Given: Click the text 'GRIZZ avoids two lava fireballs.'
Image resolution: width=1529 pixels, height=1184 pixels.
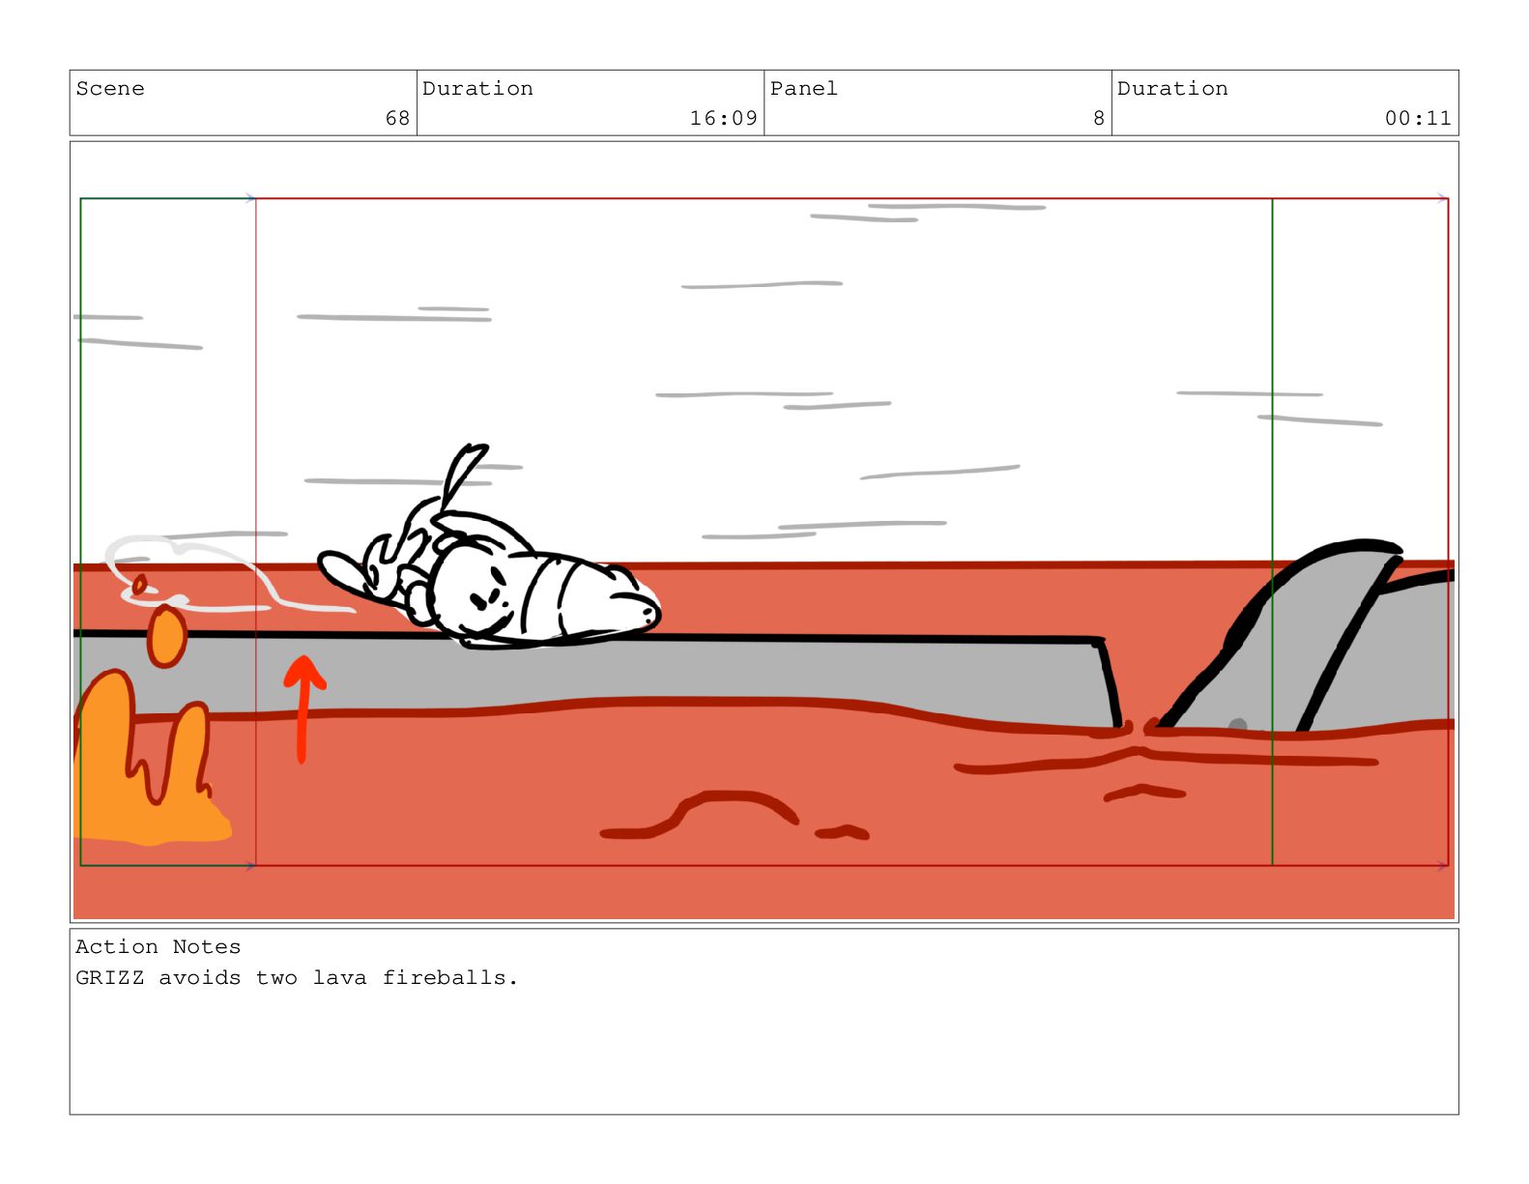Looking at the screenshot, I should (x=297, y=977).
